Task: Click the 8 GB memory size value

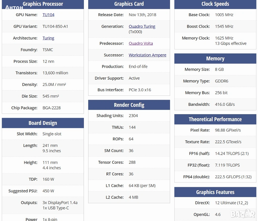Action: pyautogui.click(x=219, y=69)
